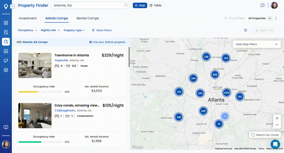Click the Atlanta, GA location search field
The height and width of the screenshot is (153, 284).
pos(90,5)
